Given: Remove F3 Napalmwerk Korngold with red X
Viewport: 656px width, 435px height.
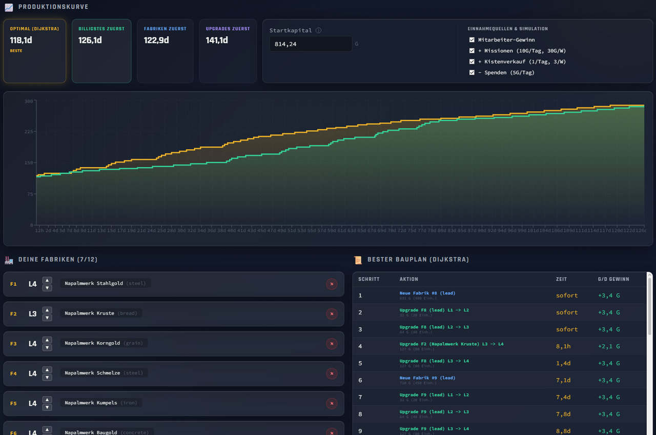Looking at the screenshot, I should coord(332,343).
